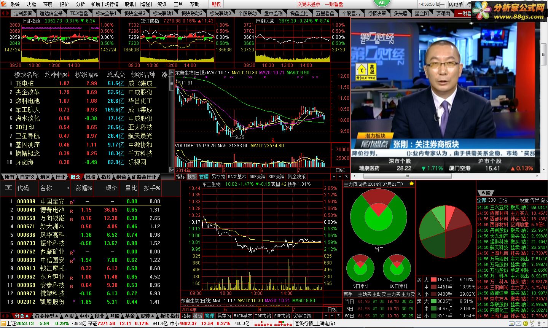The width and height of the screenshot is (548, 328).
Task: Click the 交易未登录 link
Action: [309, 4]
